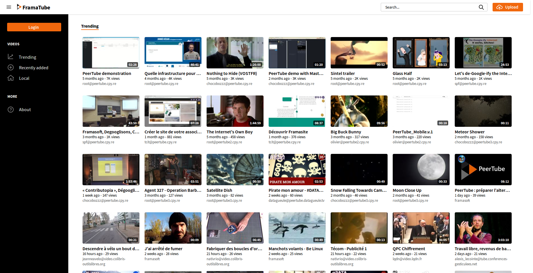Screen dimensions: 533x273
Task: Open the FramaTube logo home link
Action: (33, 7)
